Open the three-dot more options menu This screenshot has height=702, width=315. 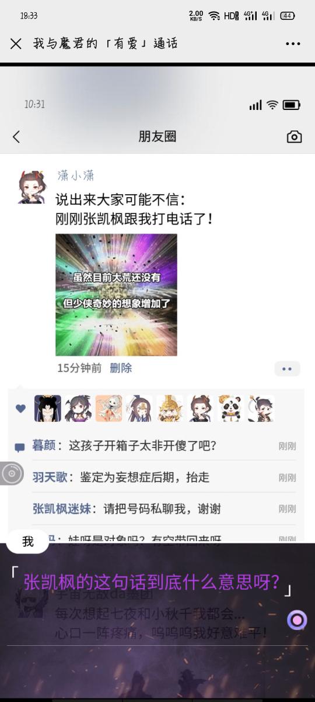tap(293, 43)
